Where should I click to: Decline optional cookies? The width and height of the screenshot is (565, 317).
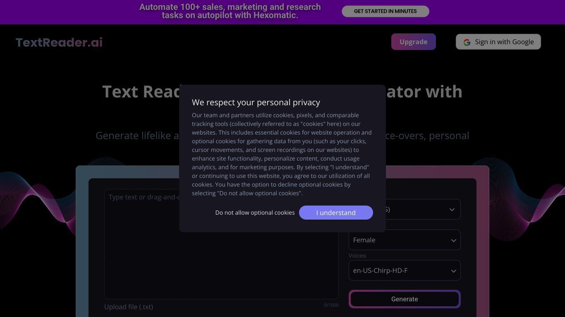pos(255,213)
